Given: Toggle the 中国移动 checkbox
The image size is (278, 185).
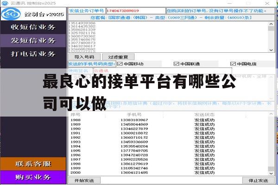Looking at the screenshot, I should [x=120, y=64].
